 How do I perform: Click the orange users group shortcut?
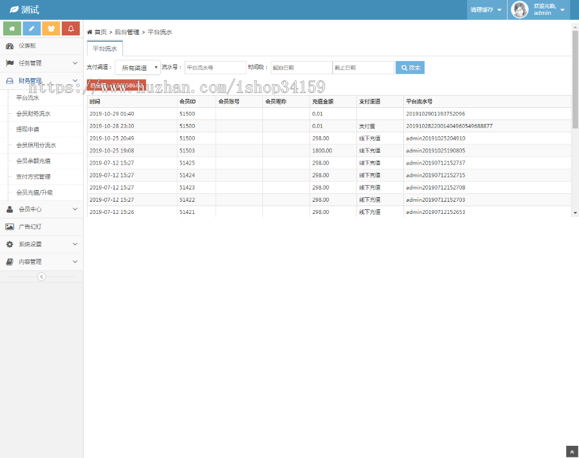point(51,29)
